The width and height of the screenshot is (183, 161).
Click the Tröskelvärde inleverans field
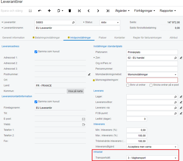tap(137, 141)
